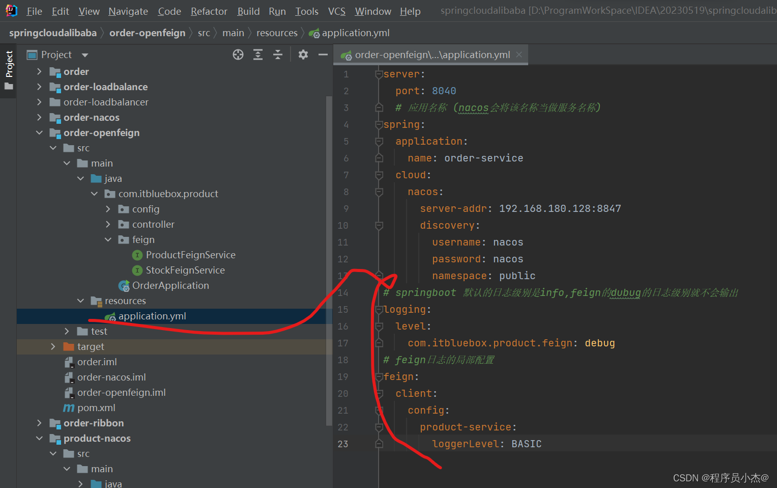Screen dimensions: 777x488
Task: Click application.yml breadcrumb item
Action: [350, 33]
